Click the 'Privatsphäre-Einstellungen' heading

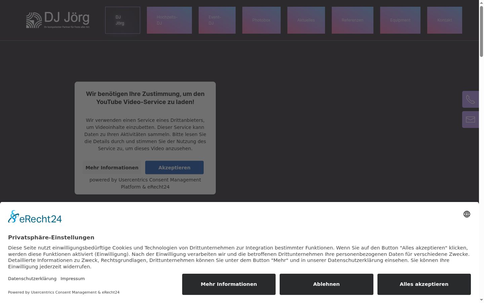(51, 237)
